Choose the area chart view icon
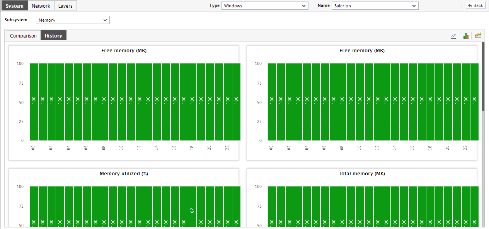Image resolution: width=489 pixels, height=229 pixels. 478,35
